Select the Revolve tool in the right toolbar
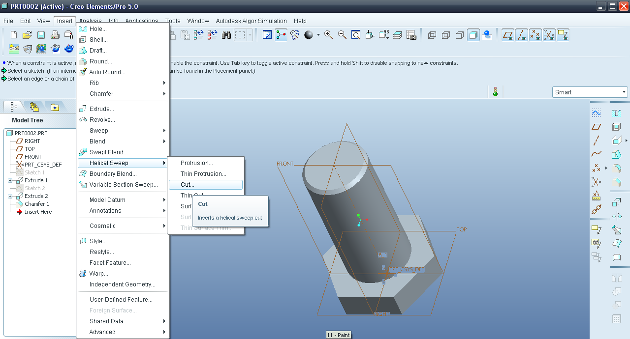630x339 pixels. pos(616,216)
